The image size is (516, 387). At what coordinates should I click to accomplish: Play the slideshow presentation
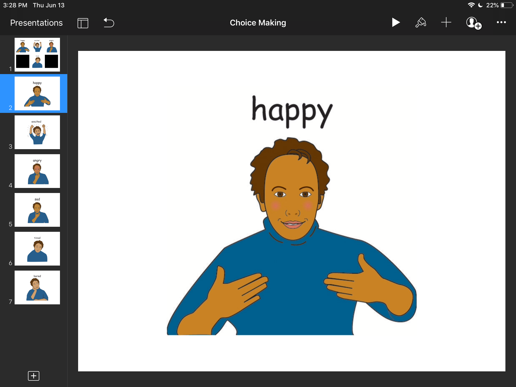click(x=396, y=22)
